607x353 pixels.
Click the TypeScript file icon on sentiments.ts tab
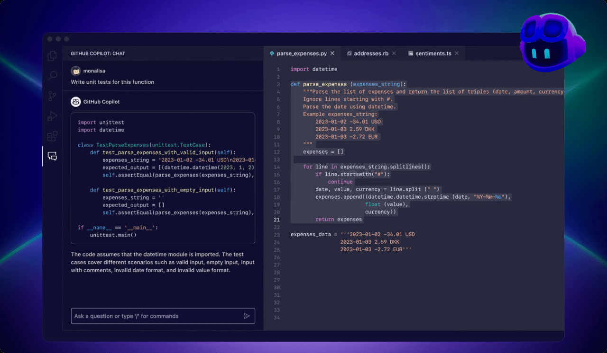411,53
